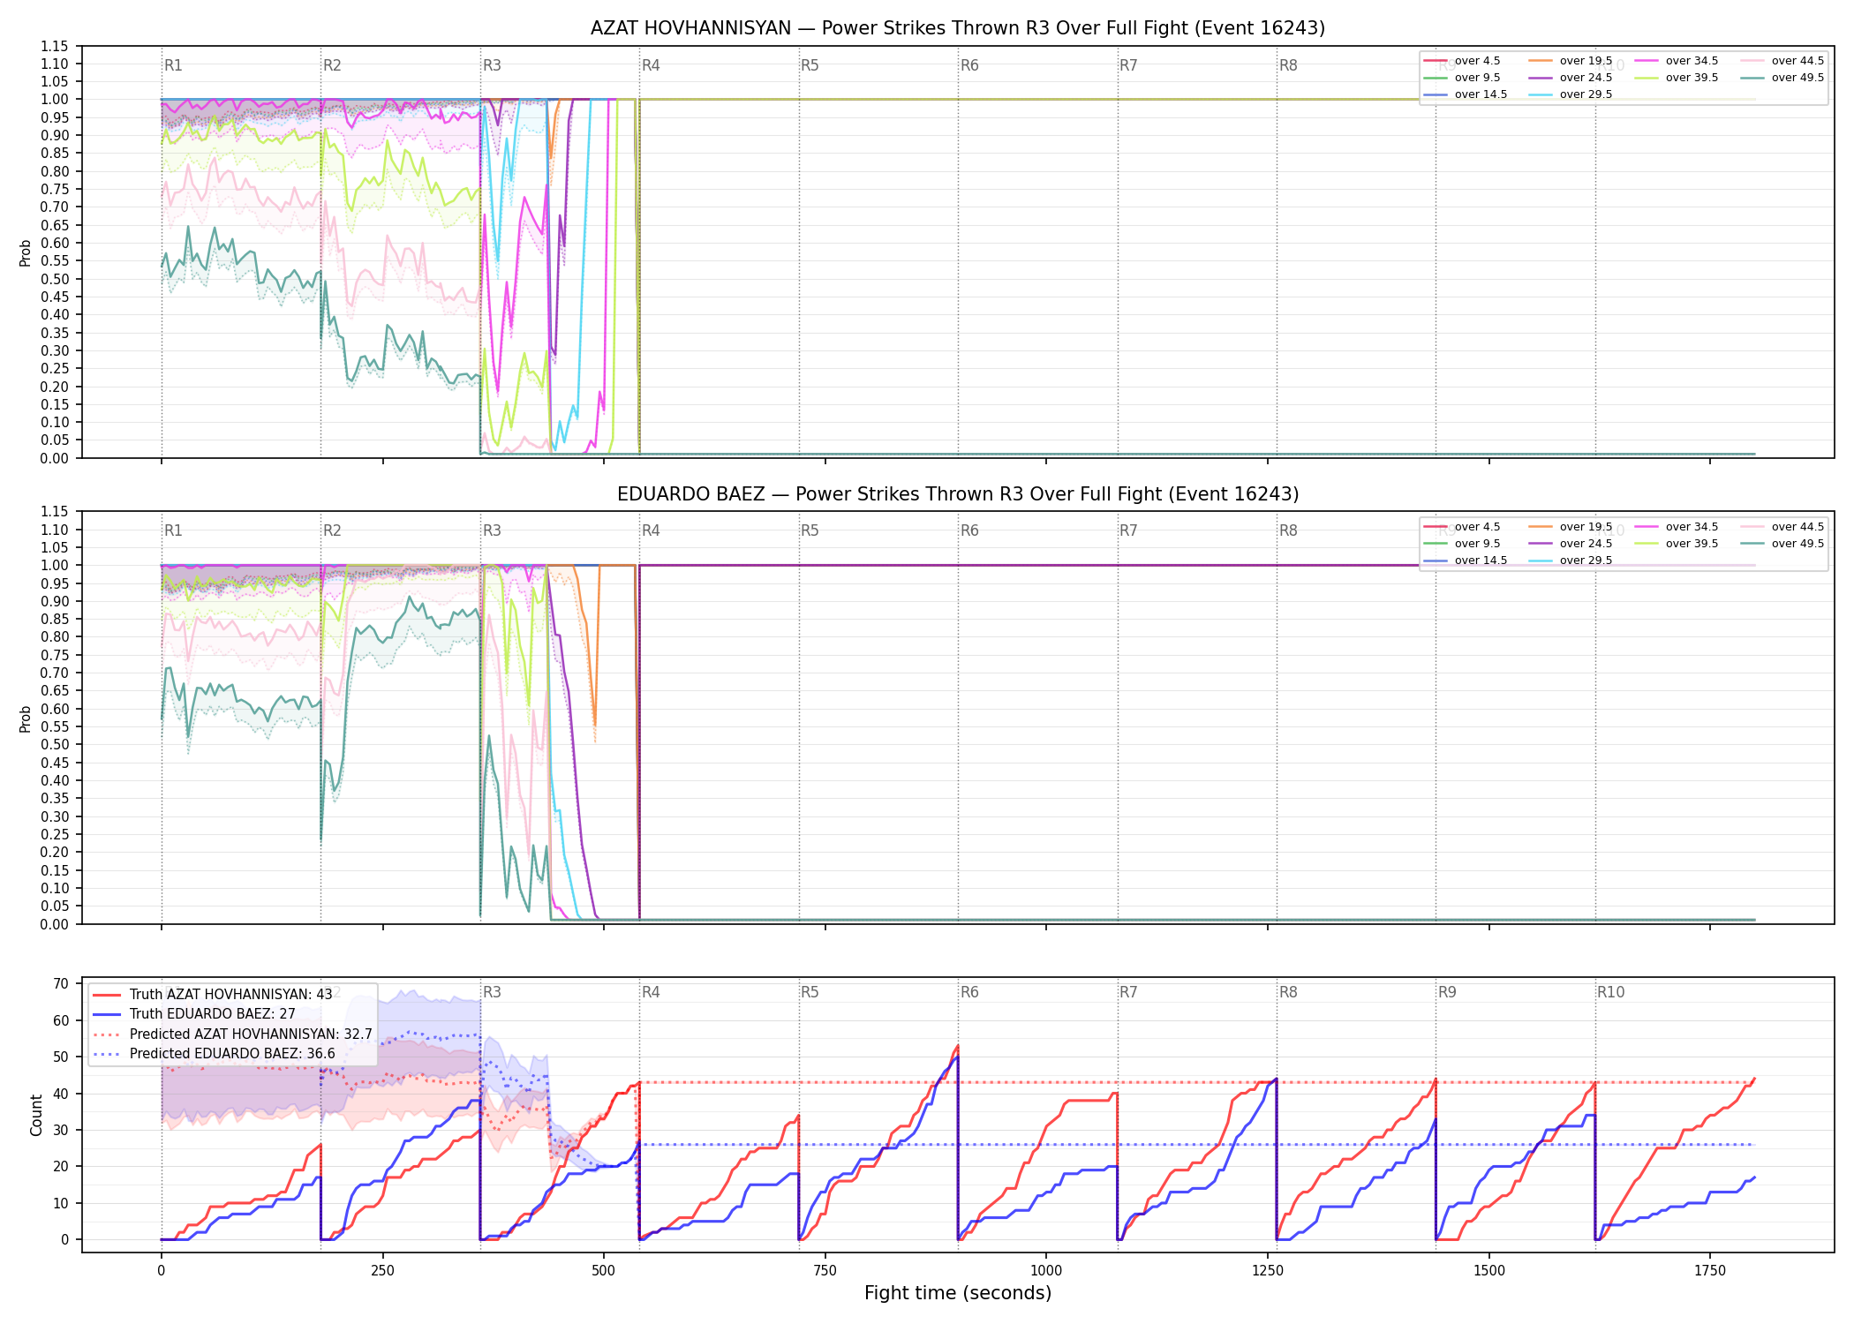
Task: Click the 'Count' y-axis label
Action: [36, 1115]
